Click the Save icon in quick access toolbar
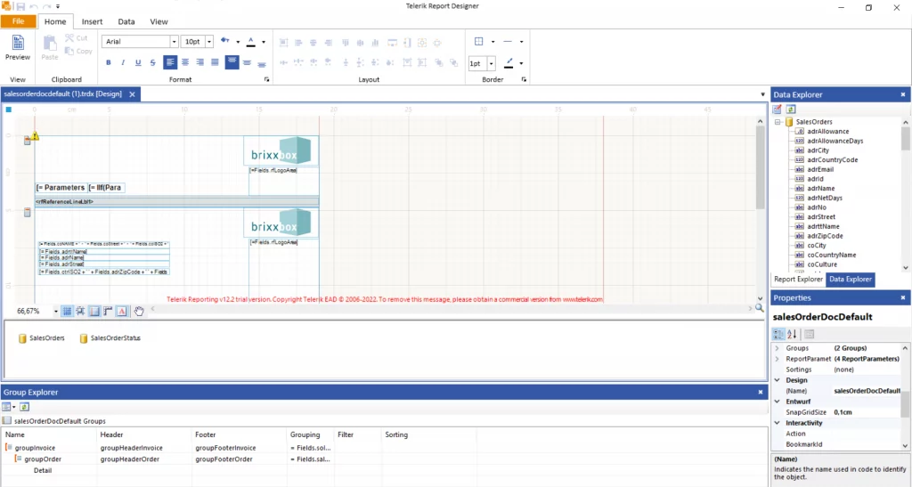The height and width of the screenshot is (487, 912). coord(20,6)
